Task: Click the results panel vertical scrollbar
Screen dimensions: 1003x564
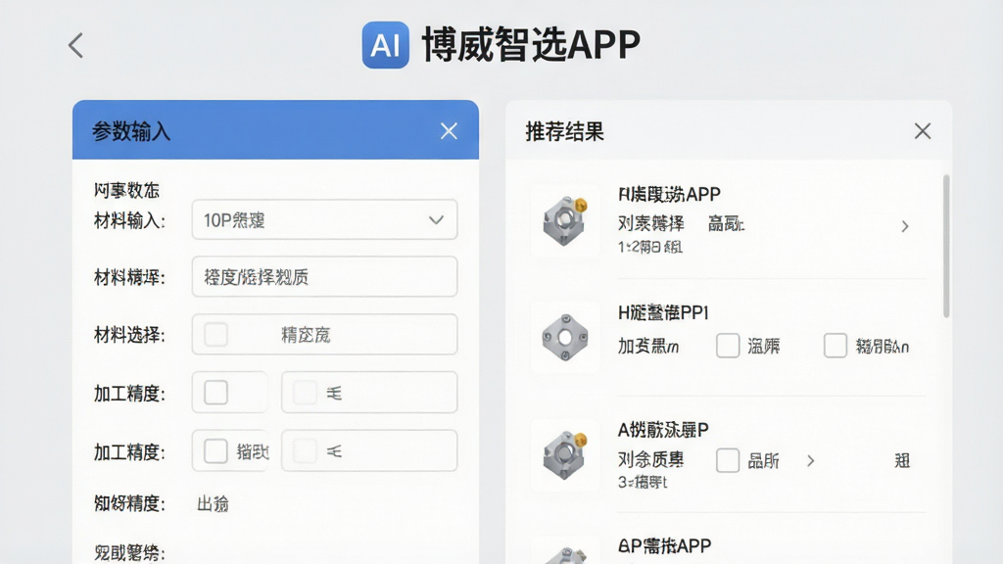Action: tap(946, 246)
